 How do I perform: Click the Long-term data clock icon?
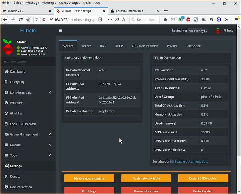7,92
